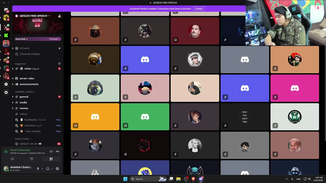Open Channels & Roles browser
Image resolution: width=326 pixels, height=183 pixels.
click(38, 54)
